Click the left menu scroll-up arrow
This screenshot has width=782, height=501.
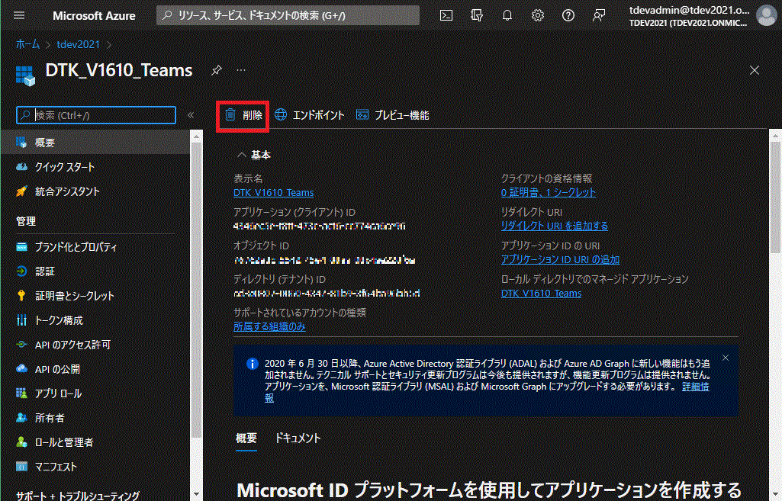point(197,136)
